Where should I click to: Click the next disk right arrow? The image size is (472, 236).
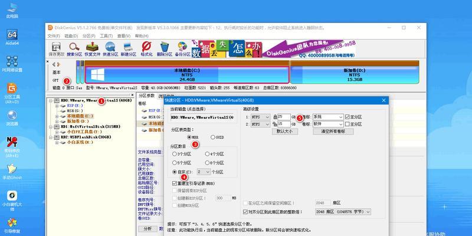(x=58, y=64)
